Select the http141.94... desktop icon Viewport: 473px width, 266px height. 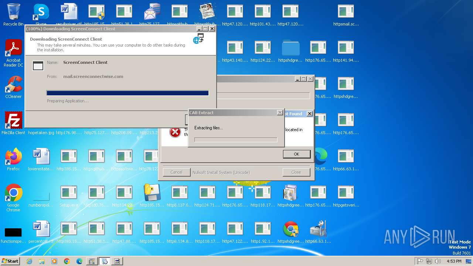tap(346, 51)
